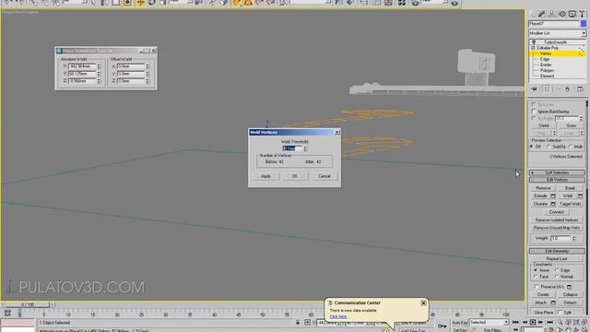Select the Edge constraint radio
Image resolution: width=590 pixels, height=332 pixels.
(557, 270)
